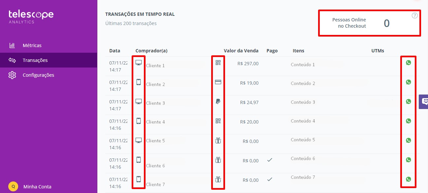The width and height of the screenshot is (428, 193).
Task: Click the gift icon for Cliente 5
Action: tap(218, 140)
